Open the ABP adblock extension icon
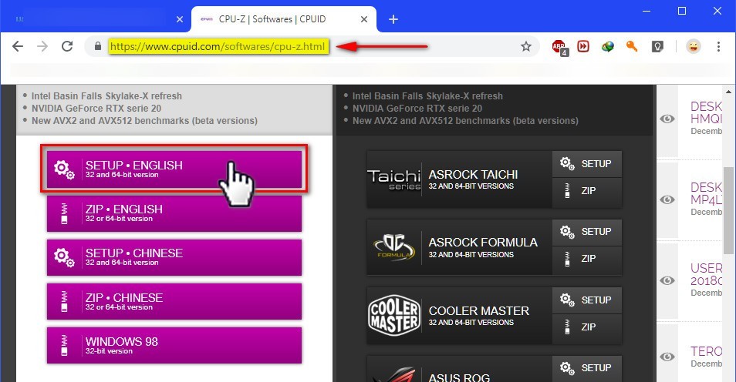The height and width of the screenshot is (382, 736). click(559, 47)
